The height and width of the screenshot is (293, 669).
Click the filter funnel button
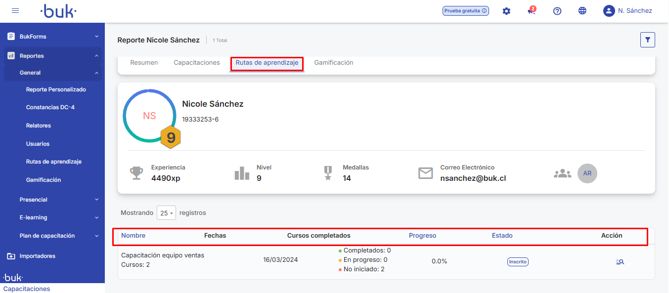click(647, 40)
